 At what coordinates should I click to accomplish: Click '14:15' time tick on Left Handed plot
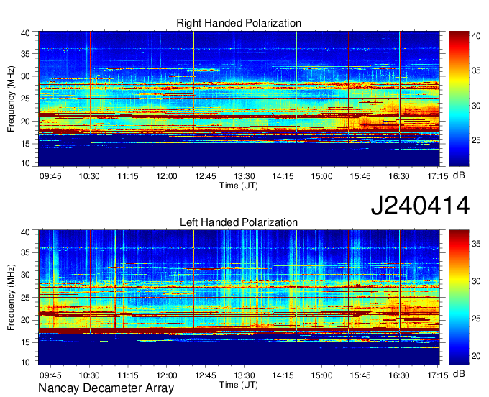[283, 375]
